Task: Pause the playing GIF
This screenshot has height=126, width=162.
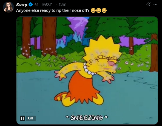Action: (x=22, y=118)
